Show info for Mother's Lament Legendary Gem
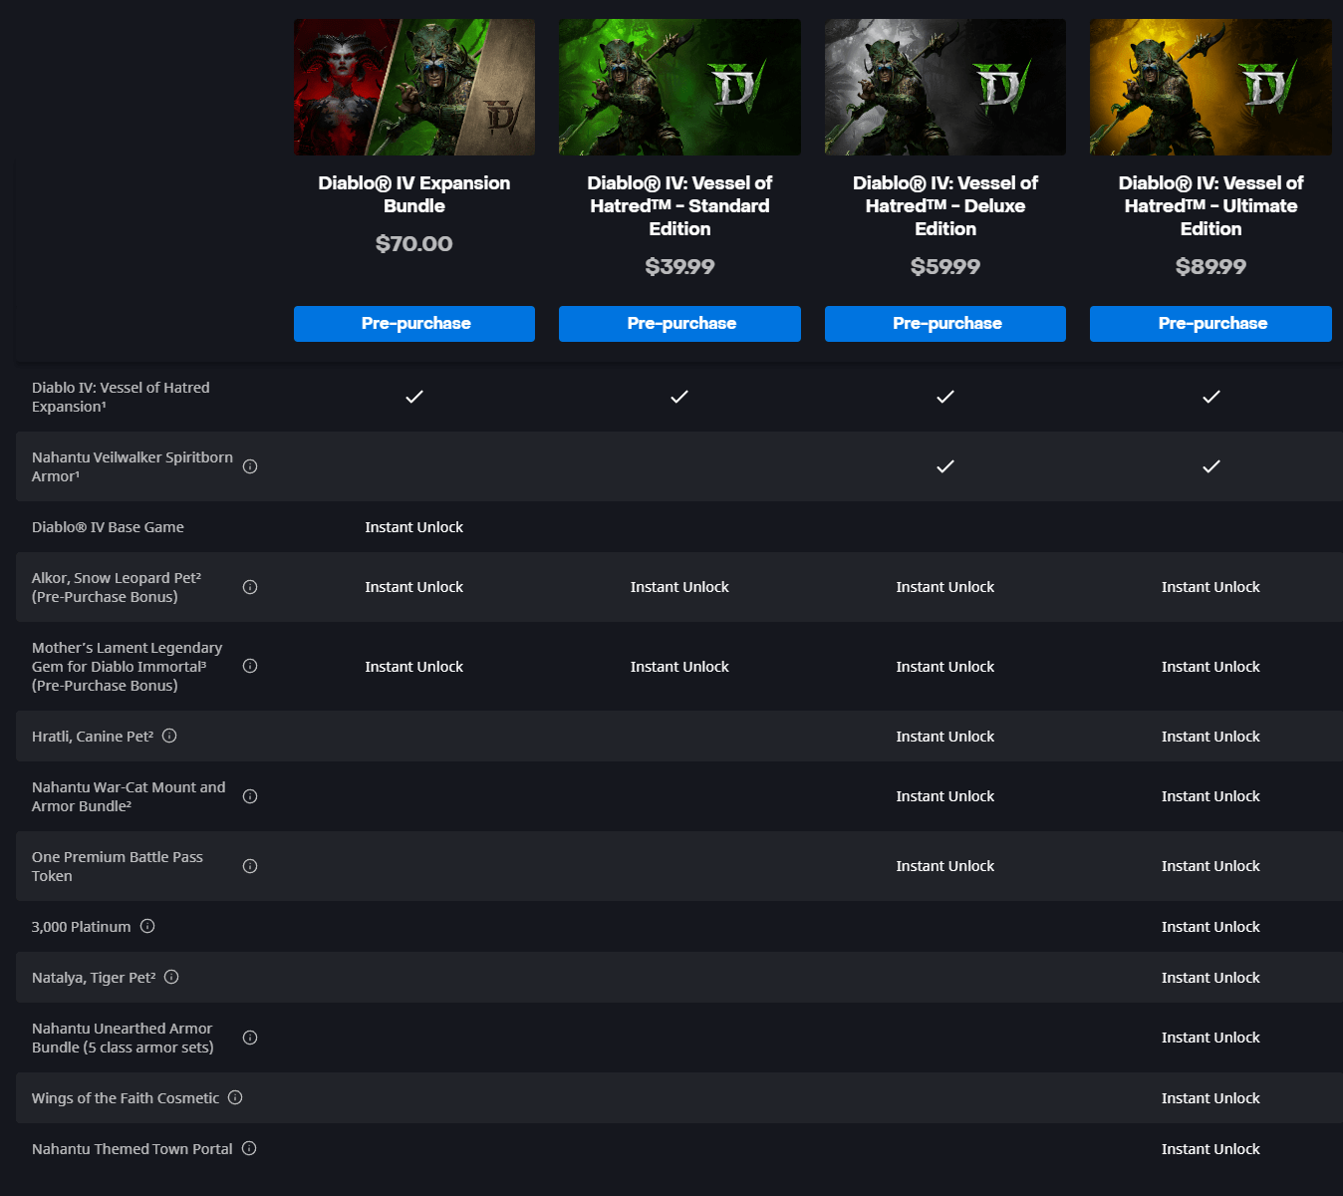This screenshot has height=1196, width=1343. (250, 666)
